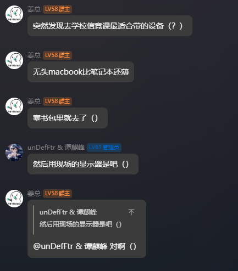
Task: Click 姜总's avatar beside the macbook message
Action: [14, 60]
